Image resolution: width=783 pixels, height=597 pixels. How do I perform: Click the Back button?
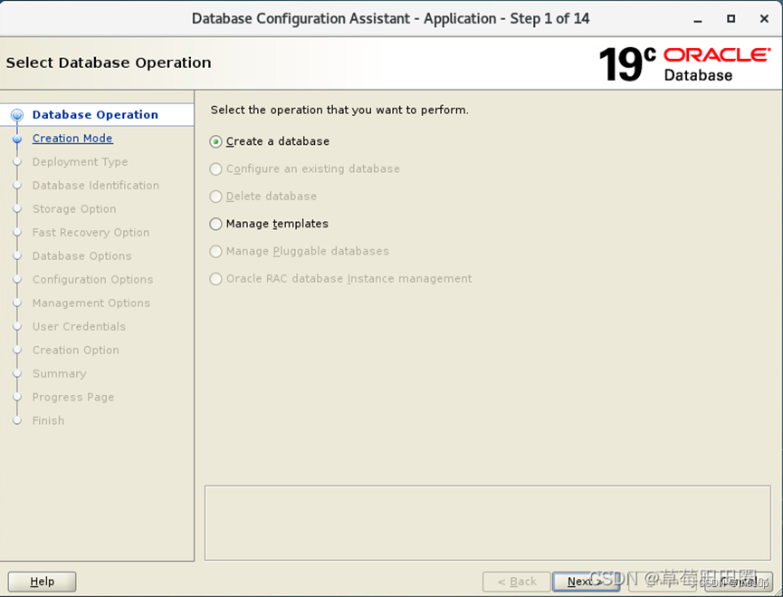pos(517,582)
